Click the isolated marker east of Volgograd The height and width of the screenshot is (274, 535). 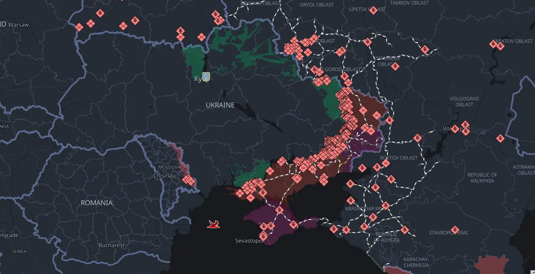click(x=500, y=138)
